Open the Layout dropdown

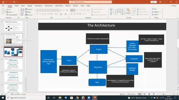coord(29,9)
